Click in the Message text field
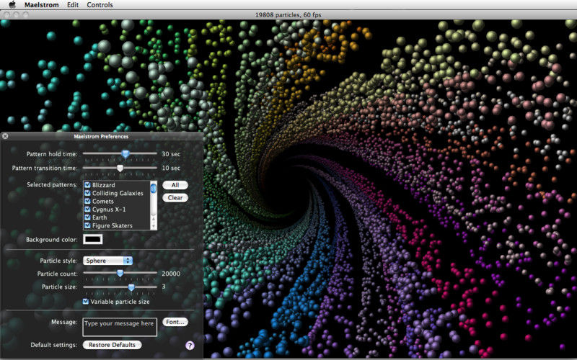 click(x=120, y=327)
